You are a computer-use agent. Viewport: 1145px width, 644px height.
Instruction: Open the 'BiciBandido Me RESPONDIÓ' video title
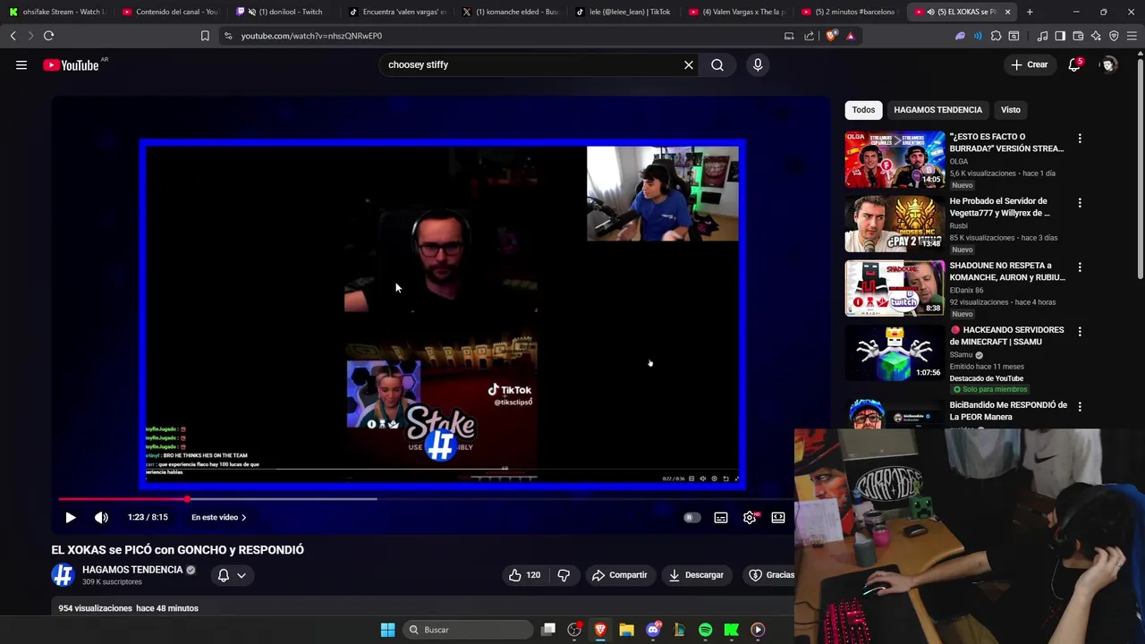(1008, 411)
